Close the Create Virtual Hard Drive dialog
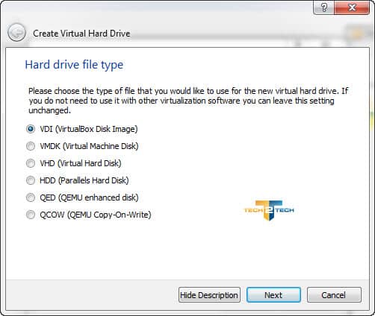This screenshot has height=316, width=375. (x=352, y=7)
